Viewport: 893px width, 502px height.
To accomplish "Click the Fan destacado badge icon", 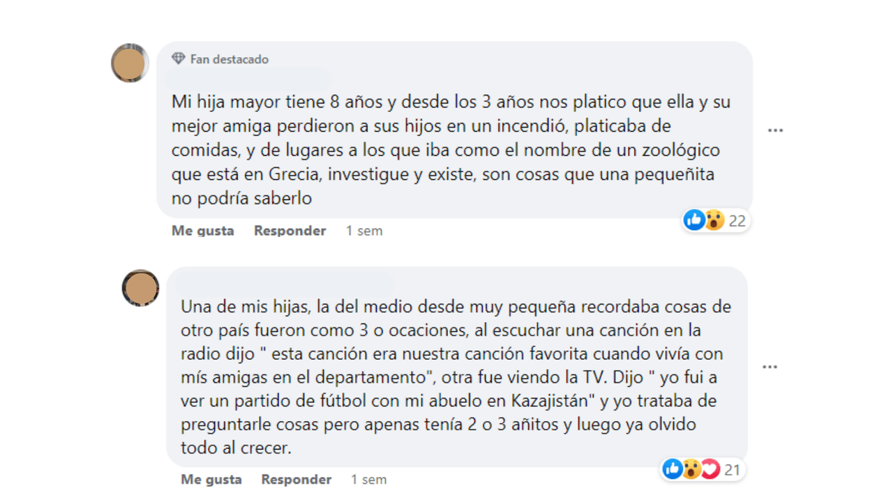I will click(x=177, y=59).
